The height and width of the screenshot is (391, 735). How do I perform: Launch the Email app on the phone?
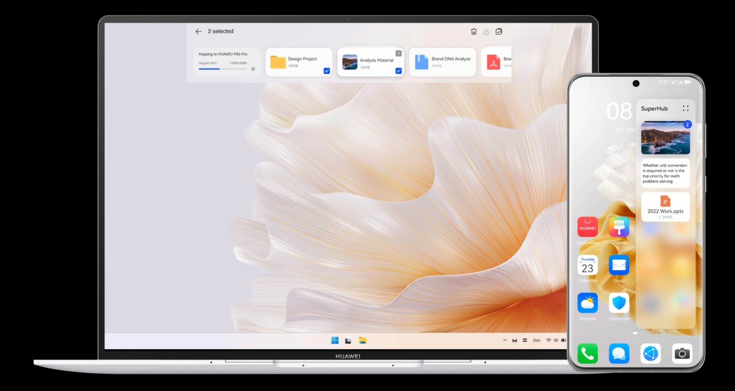619,265
